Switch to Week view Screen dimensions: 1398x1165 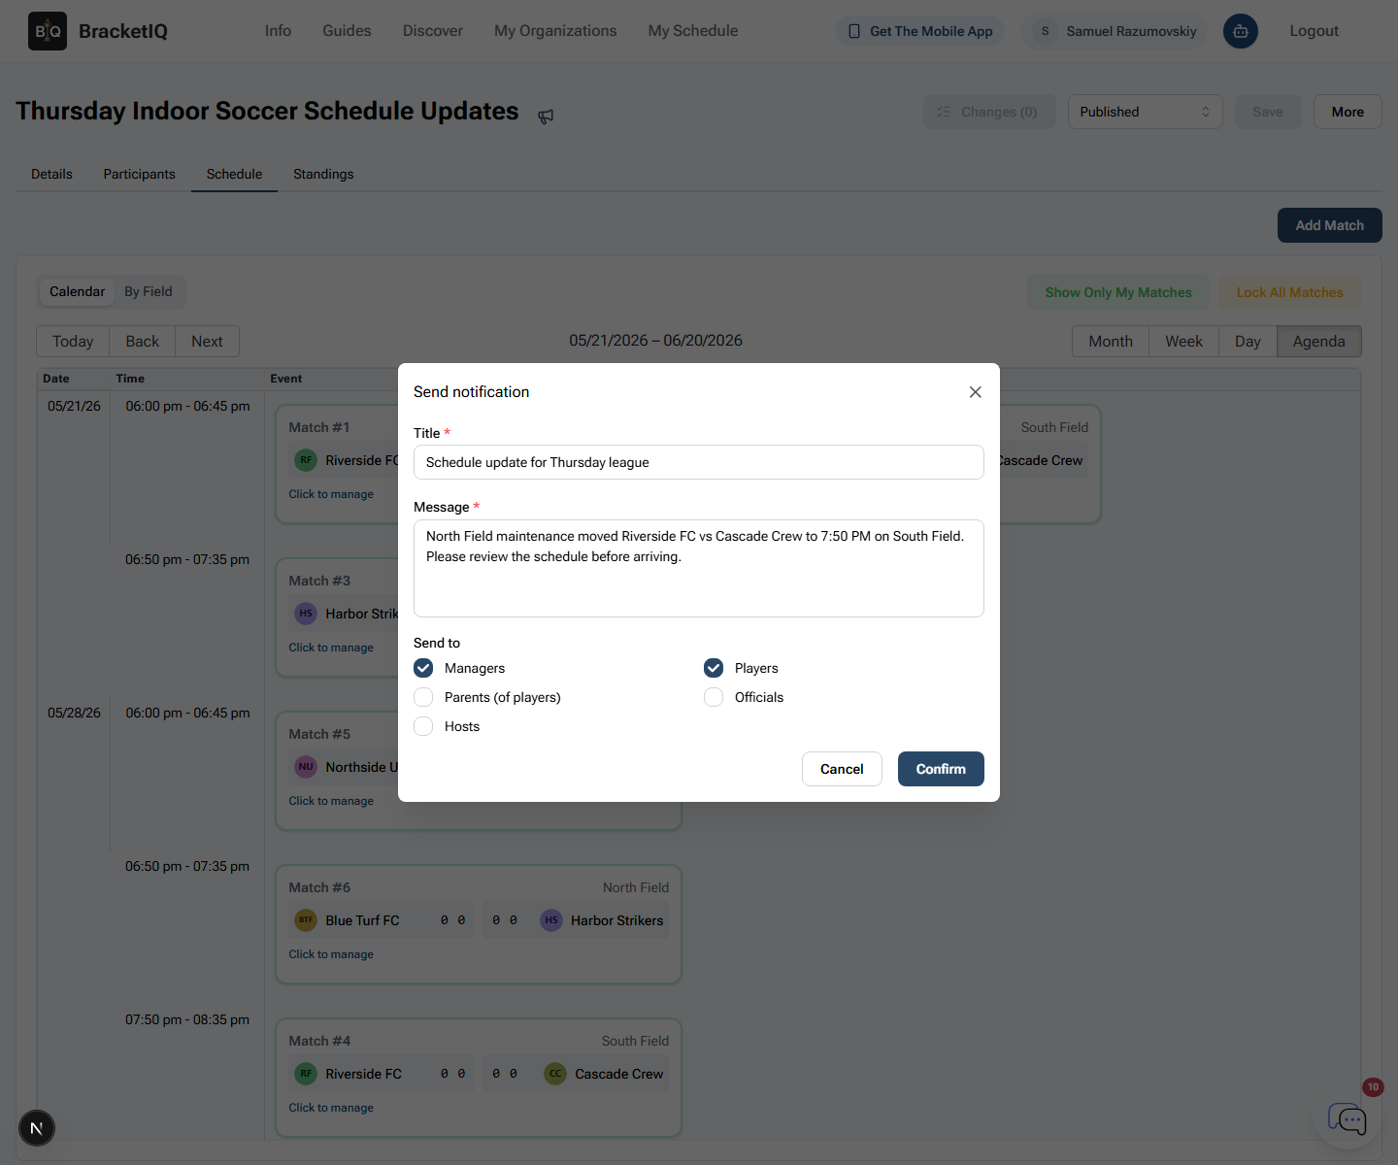coord(1183,342)
